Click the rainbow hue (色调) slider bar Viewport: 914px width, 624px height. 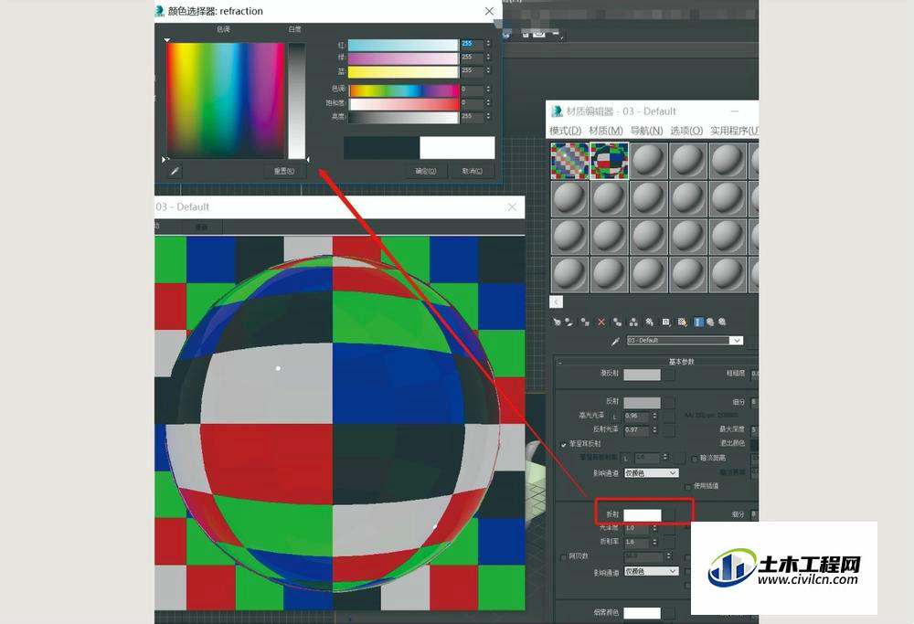[403, 90]
